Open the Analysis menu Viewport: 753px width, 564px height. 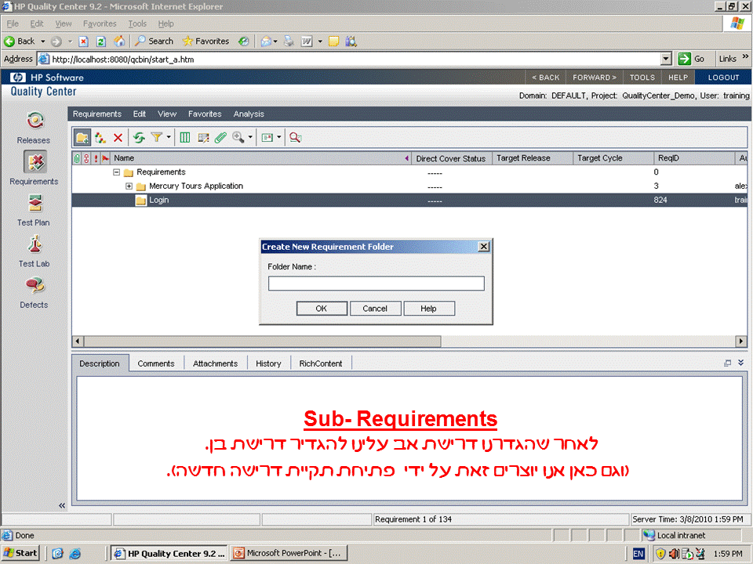coord(249,114)
